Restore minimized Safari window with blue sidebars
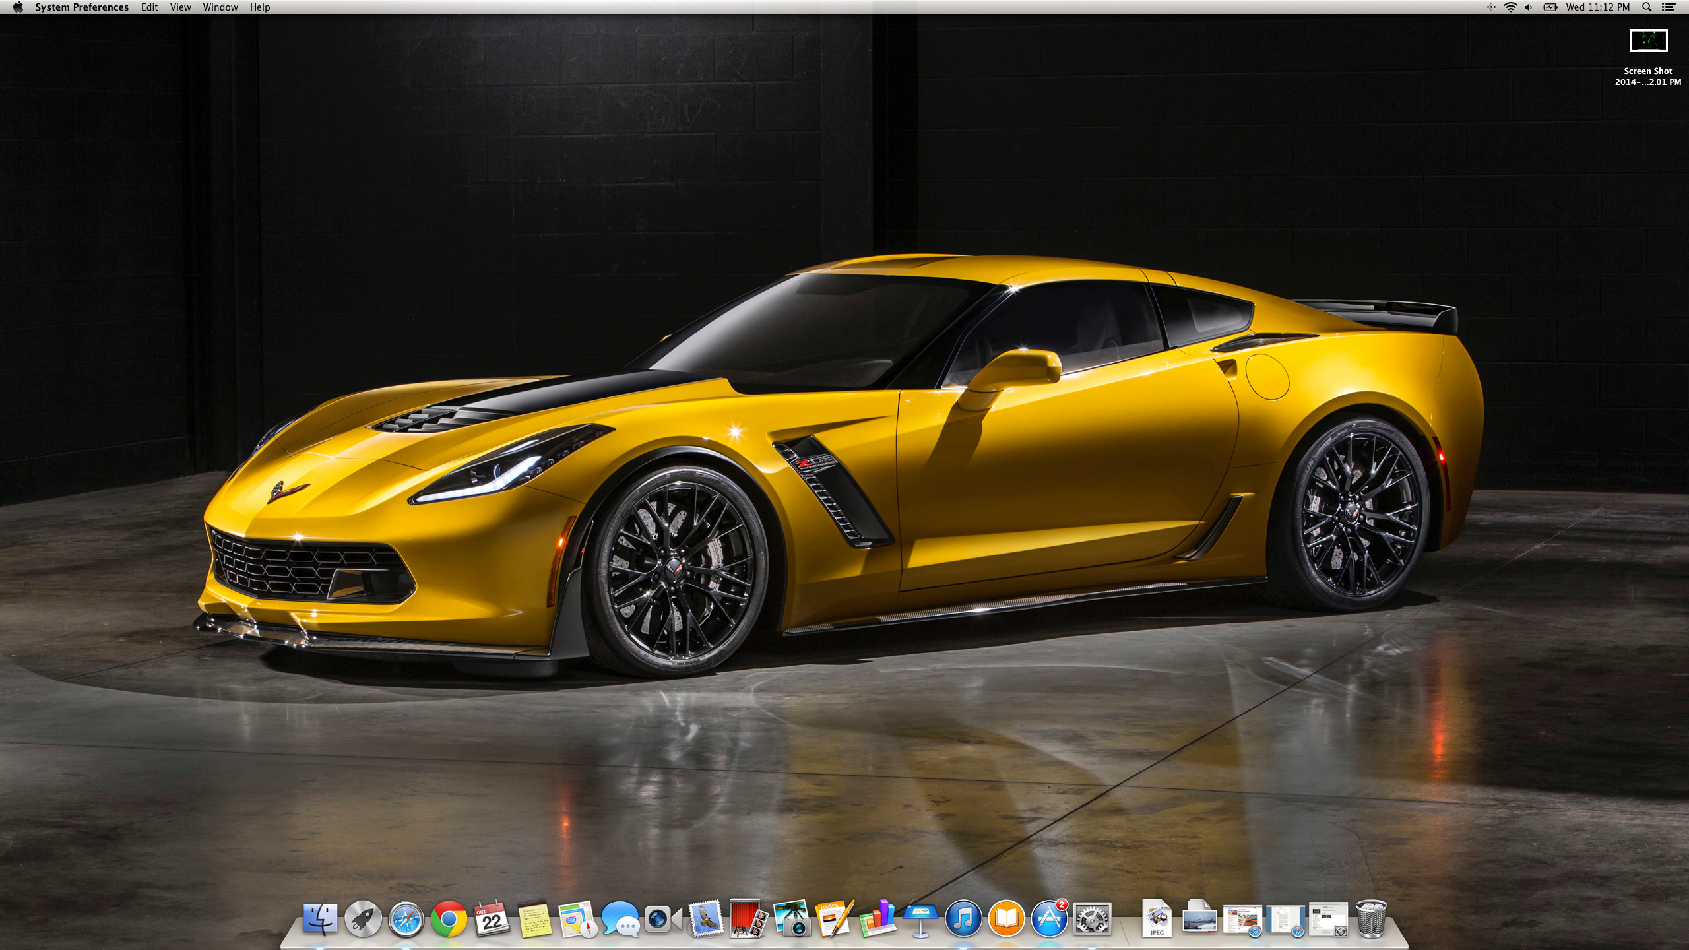 [x=1285, y=920]
